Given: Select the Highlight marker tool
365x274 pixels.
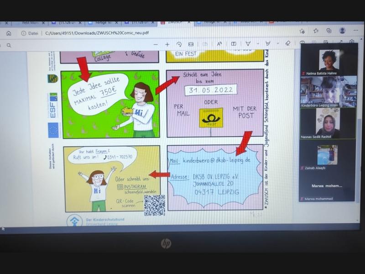Looking at the screenshot, I should [x=268, y=43].
